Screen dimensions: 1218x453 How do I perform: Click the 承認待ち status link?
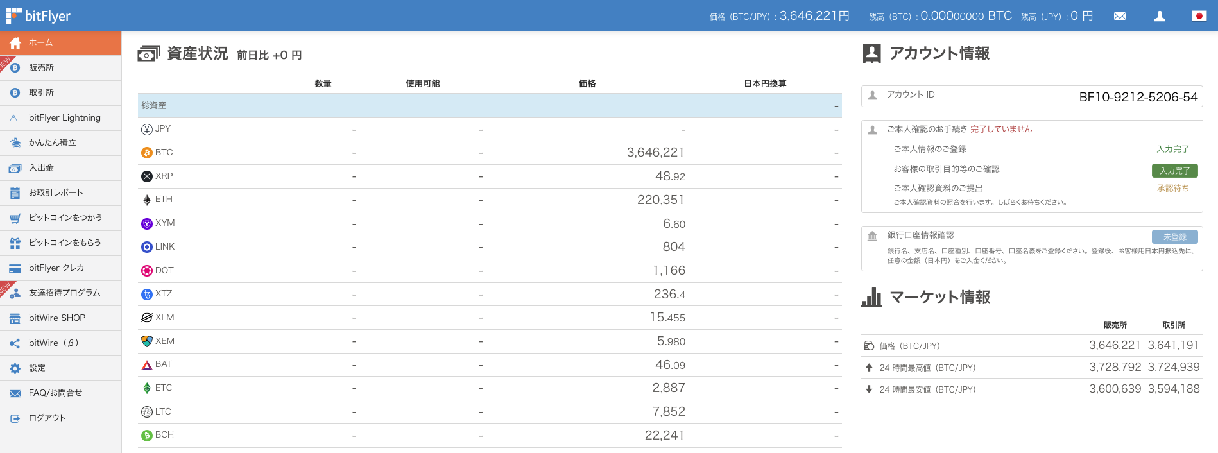(1173, 188)
